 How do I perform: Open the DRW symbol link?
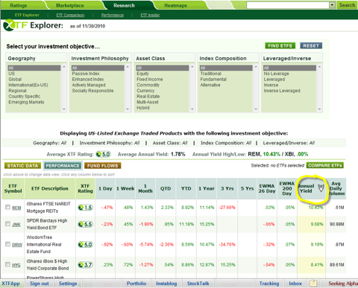17,245
